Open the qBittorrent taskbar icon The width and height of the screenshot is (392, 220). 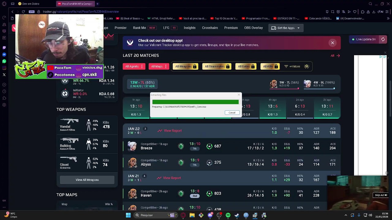(x=246, y=215)
